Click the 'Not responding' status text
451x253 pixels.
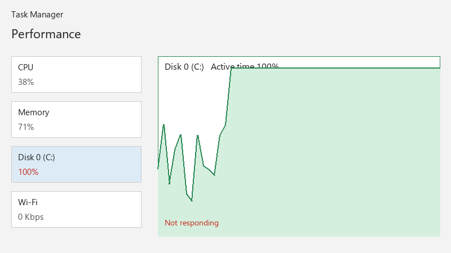192,223
